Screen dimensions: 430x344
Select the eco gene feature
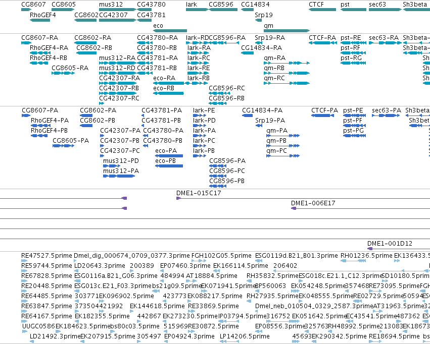tap(170, 31)
